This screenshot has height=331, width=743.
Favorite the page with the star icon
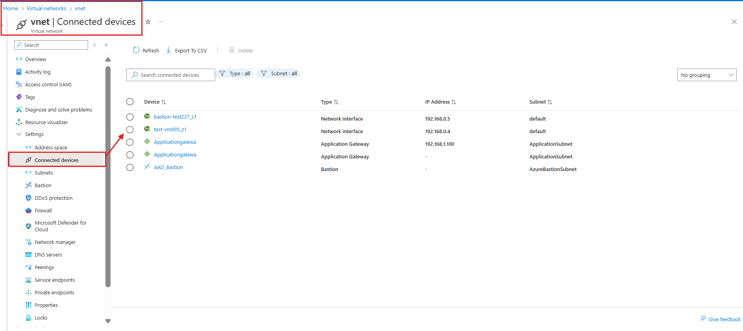(x=148, y=22)
